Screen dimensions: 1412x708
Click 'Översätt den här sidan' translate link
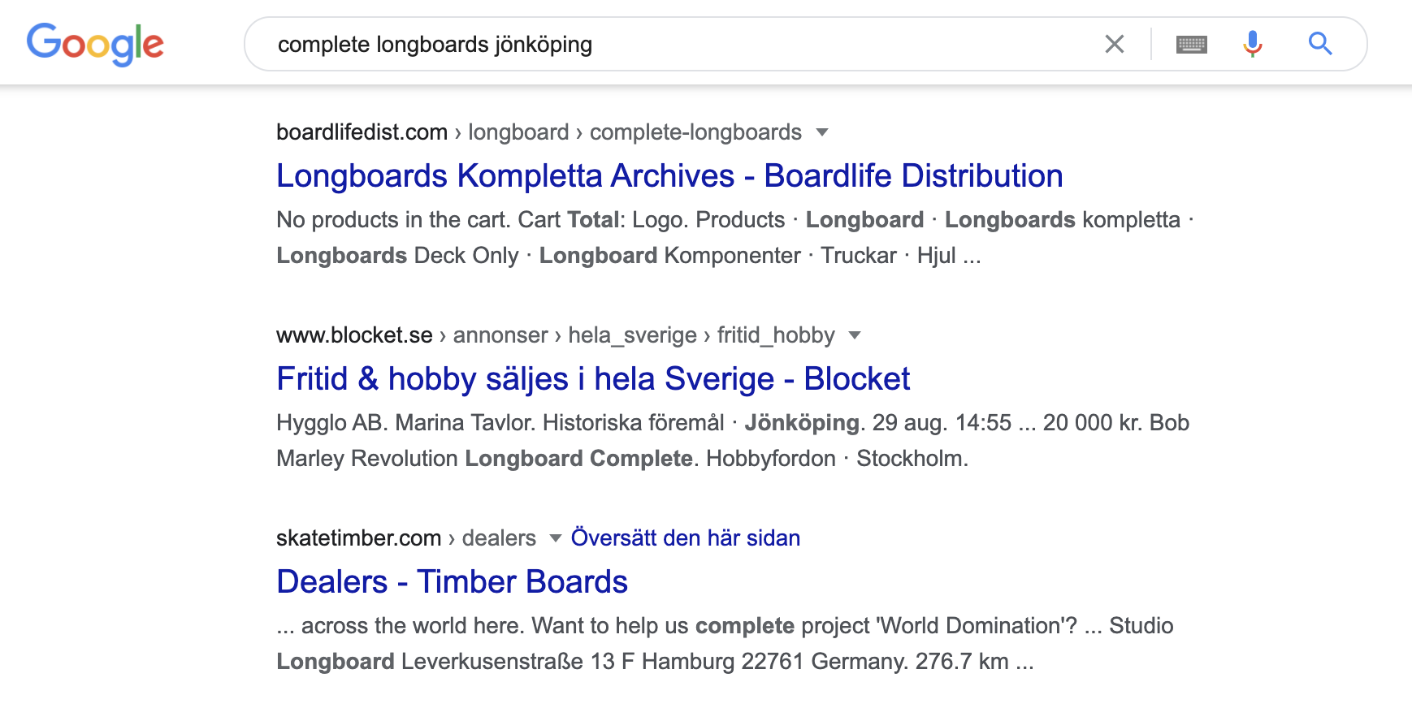pyautogui.click(x=686, y=538)
